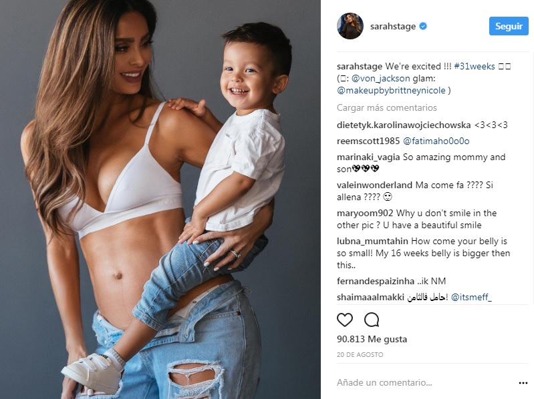Open lubna_mumtahin commenter profile

point(372,242)
